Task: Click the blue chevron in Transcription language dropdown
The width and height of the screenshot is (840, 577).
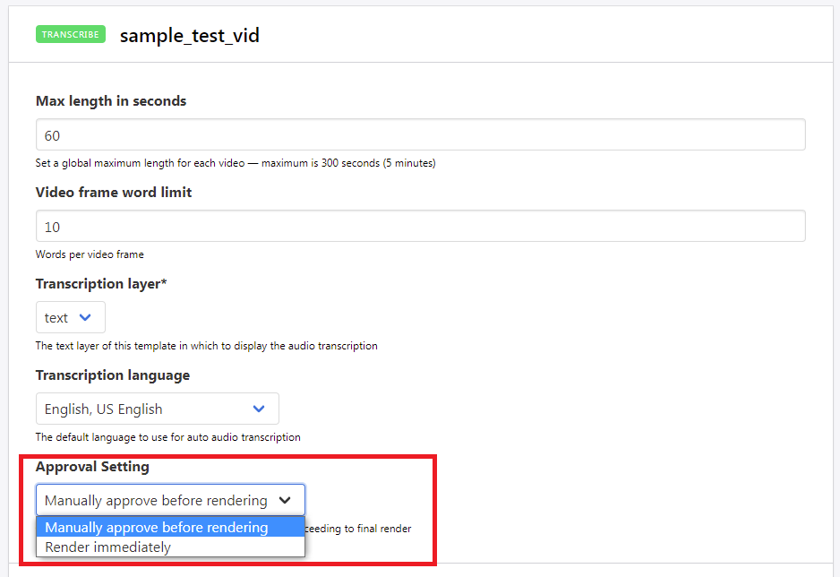Action: pos(259,409)
